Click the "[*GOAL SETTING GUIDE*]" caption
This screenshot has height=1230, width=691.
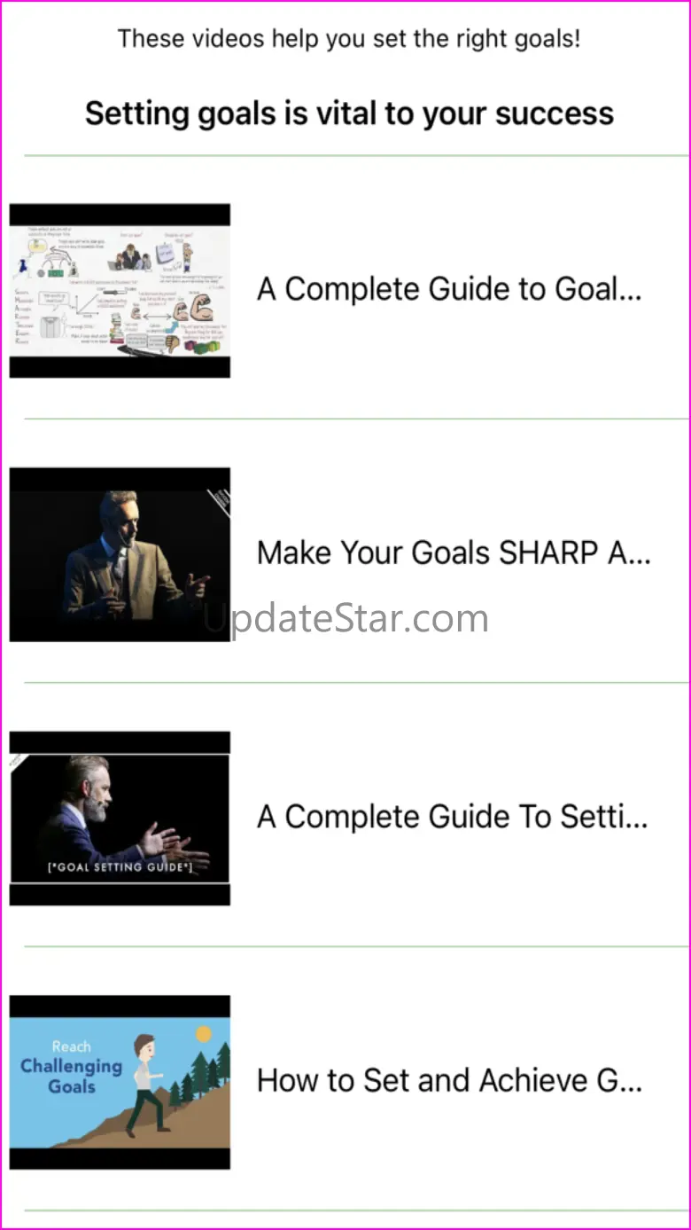(x=119, y=866)
